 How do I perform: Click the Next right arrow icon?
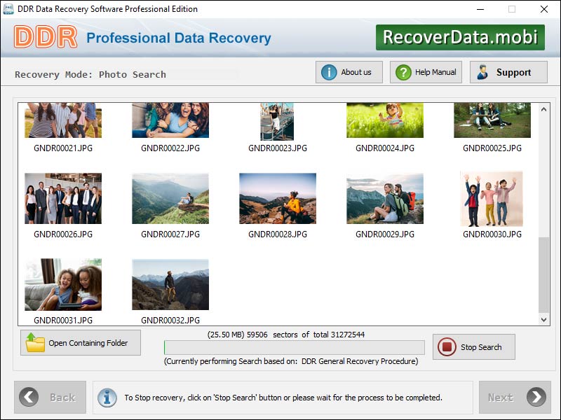[x=536, y=397]
